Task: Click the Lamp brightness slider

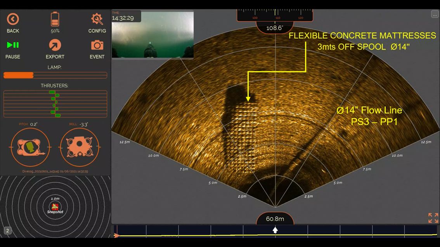Action: (x=55, y=75)
